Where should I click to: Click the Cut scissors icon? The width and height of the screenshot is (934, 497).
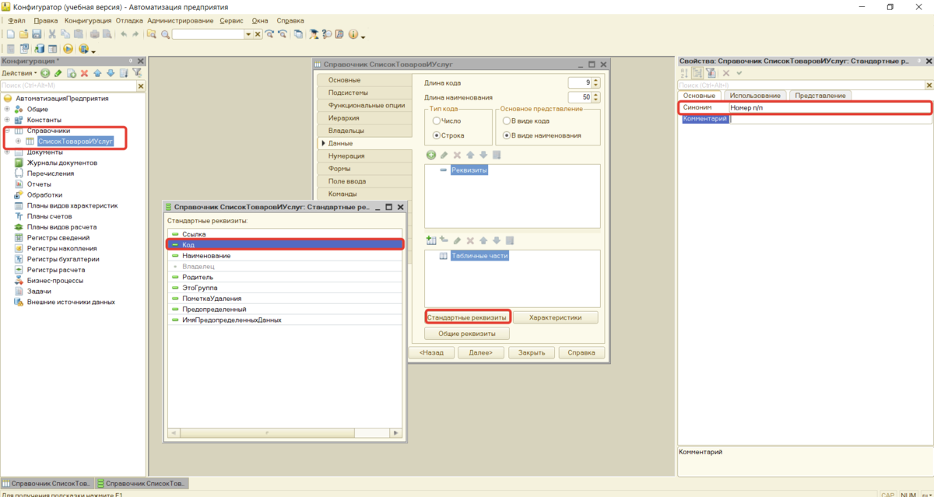pos(52,34)
